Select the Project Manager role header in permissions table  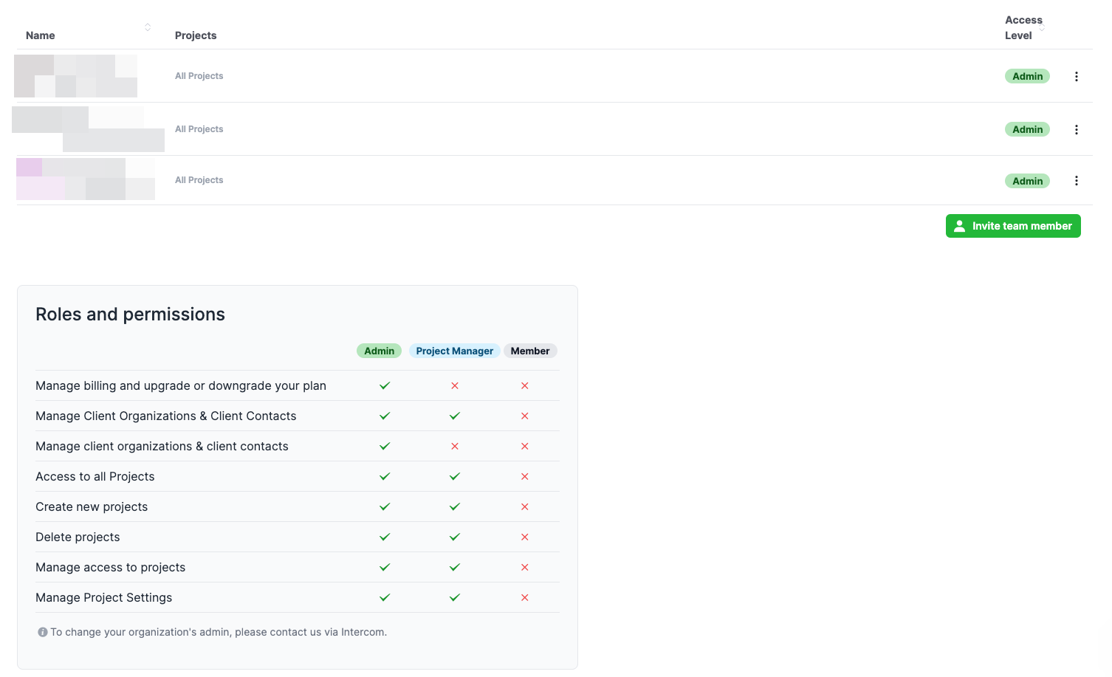[x=454, y=351]
